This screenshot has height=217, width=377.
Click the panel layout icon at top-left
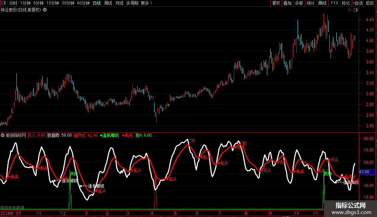[4, 3]
